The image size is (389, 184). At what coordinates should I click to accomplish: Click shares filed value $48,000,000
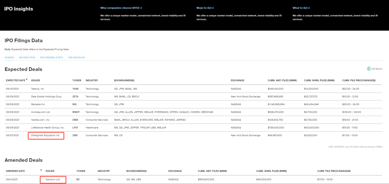tap(264, 179)
